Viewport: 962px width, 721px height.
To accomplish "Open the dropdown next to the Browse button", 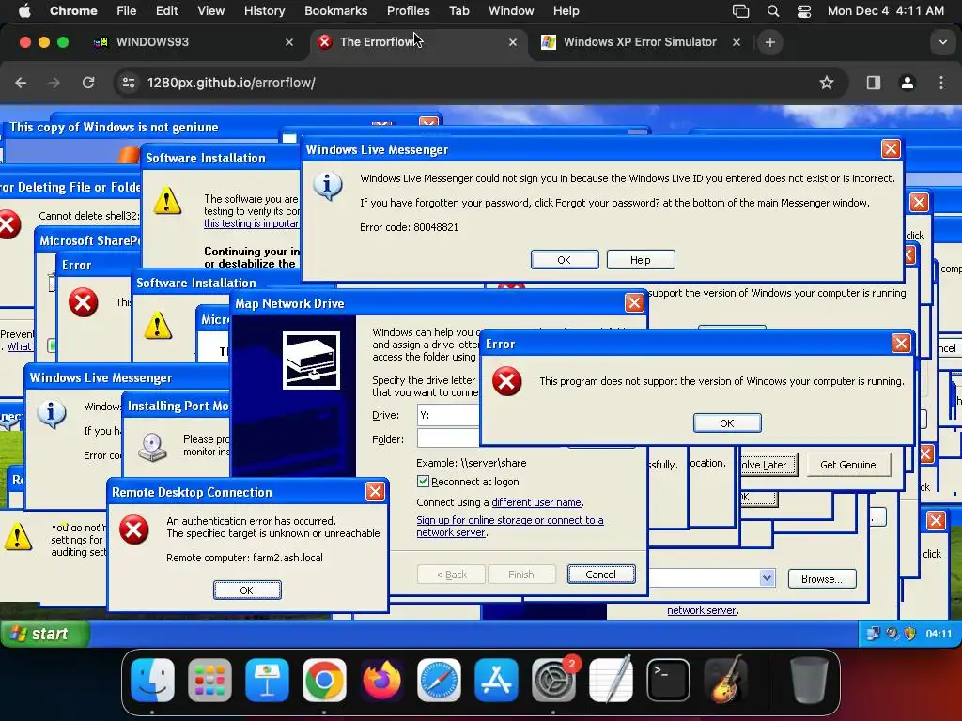I will point(767,578).
